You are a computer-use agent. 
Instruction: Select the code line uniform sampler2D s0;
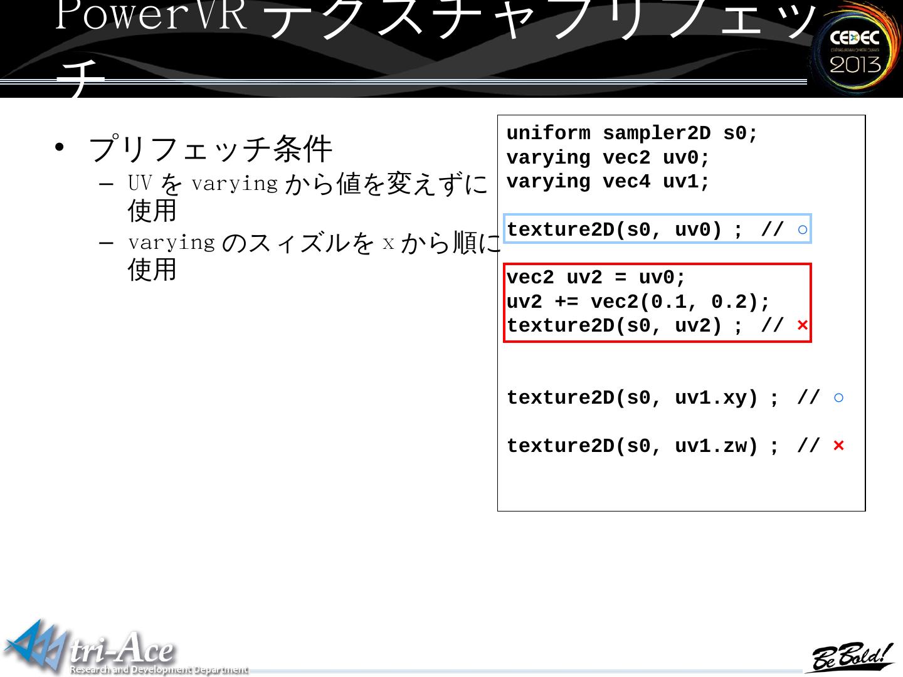click(x=632, y=134)
